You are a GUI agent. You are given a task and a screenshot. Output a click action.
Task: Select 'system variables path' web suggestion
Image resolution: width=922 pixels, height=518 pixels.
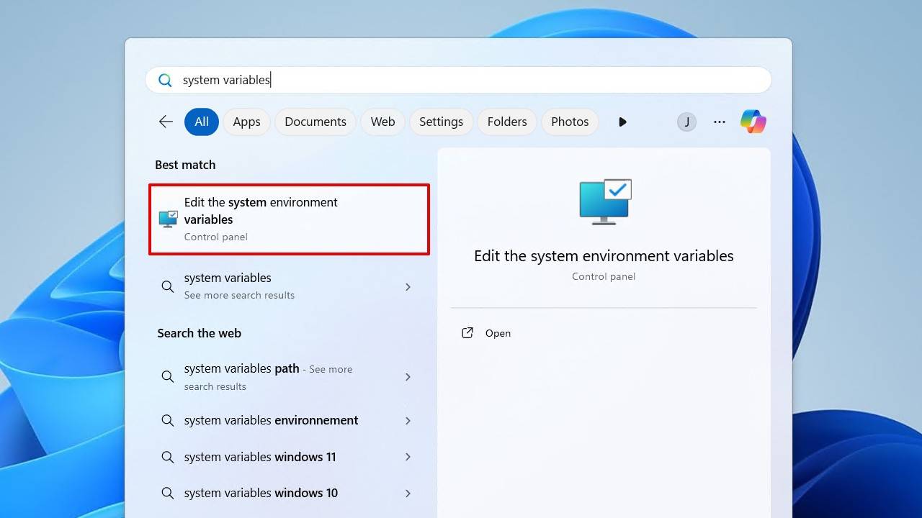(x=289, y=377)
